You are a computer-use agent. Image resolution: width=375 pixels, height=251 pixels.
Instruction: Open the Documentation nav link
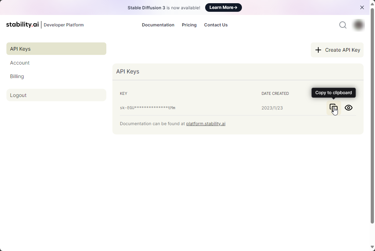click(158, 25)
